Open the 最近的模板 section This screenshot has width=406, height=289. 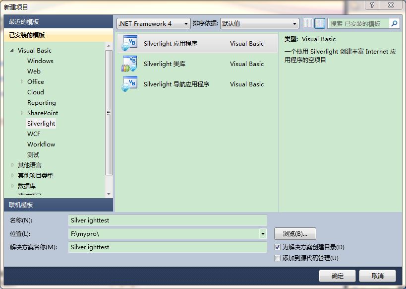coord(25,22)
